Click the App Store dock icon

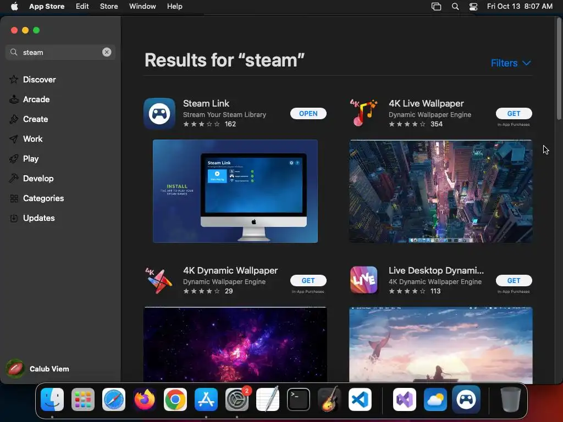point(206,399)
